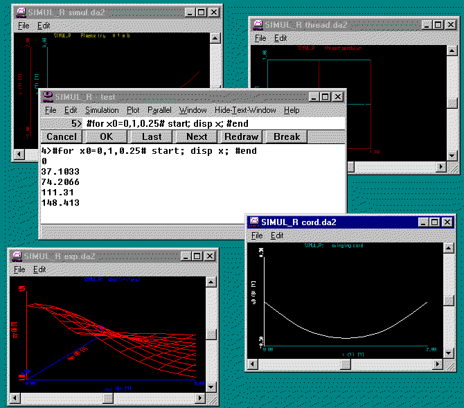Click output value 111.31
464x408 pixels.
pos(57,193)
